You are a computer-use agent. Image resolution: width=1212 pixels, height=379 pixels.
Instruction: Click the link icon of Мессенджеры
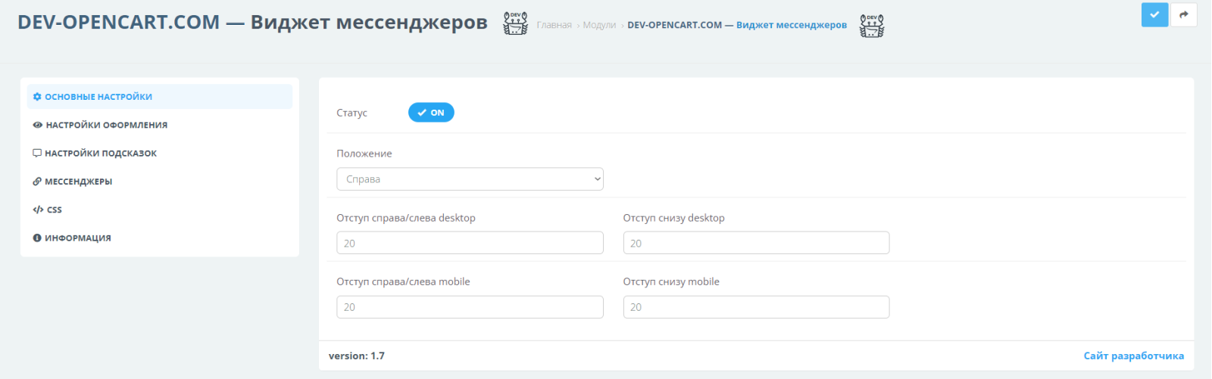pyautogui.click(x=37, y=182)
